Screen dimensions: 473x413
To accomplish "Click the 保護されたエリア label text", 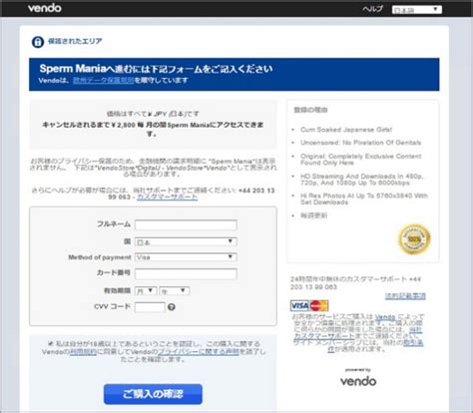I will tap(75, 41).
